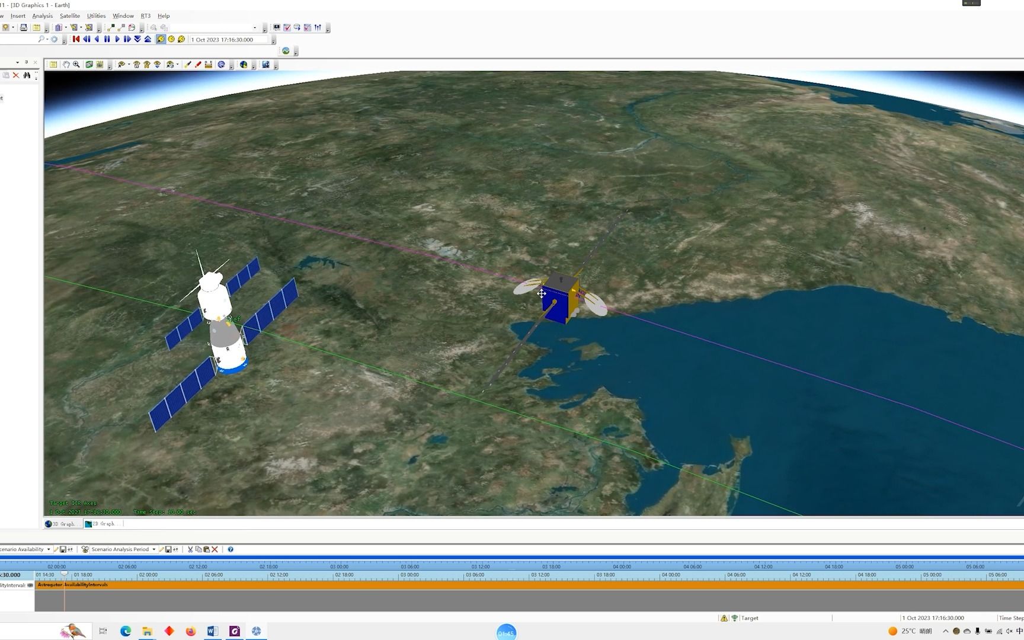Screen dimensions: 1024x640
Task: Open the Utilities menu
Action: [96, 16]
